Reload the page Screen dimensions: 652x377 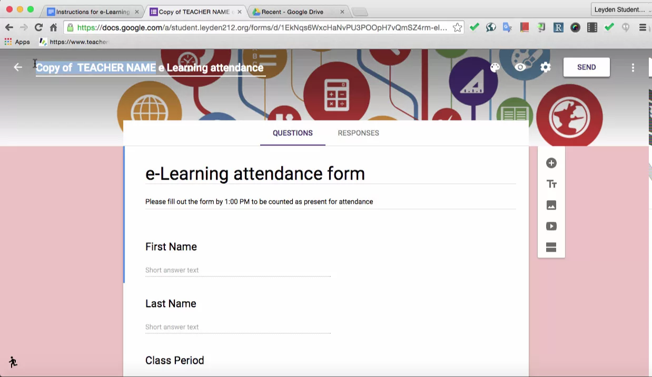click(x=38, y=27)
